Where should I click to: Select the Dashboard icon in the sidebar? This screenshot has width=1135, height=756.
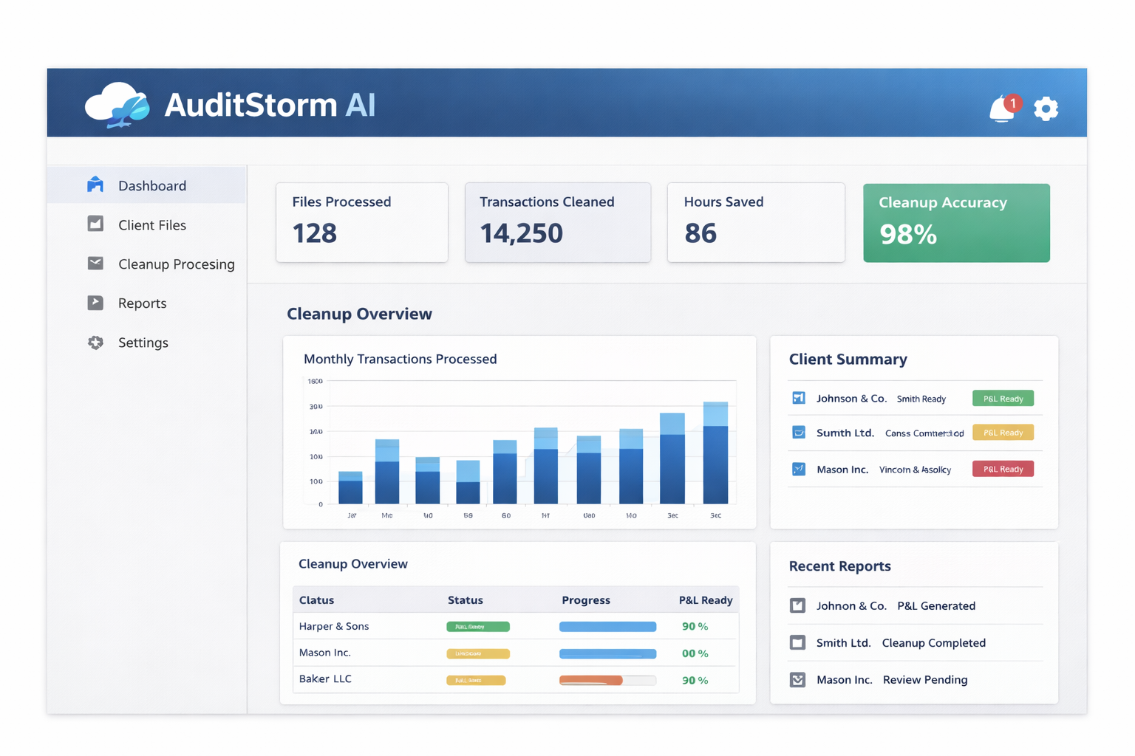click(95, 184)
